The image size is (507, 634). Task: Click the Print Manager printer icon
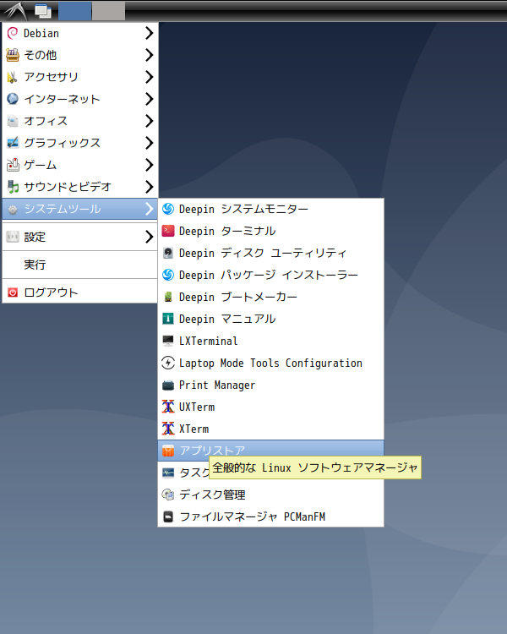(x=168, y=385)
